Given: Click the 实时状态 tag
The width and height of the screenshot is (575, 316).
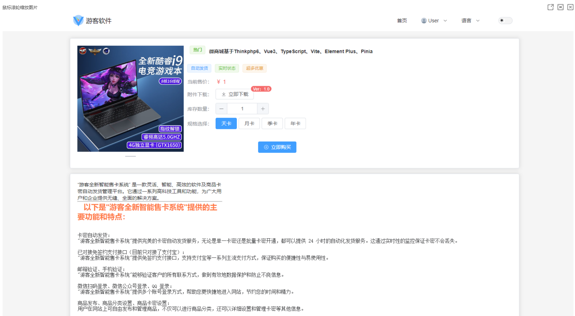Looking at the screenshot, I should pyautogui.click(x=227, y=68).
